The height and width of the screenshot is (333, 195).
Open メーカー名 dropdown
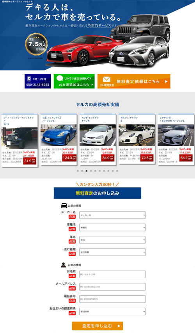[x=112, y=215]
